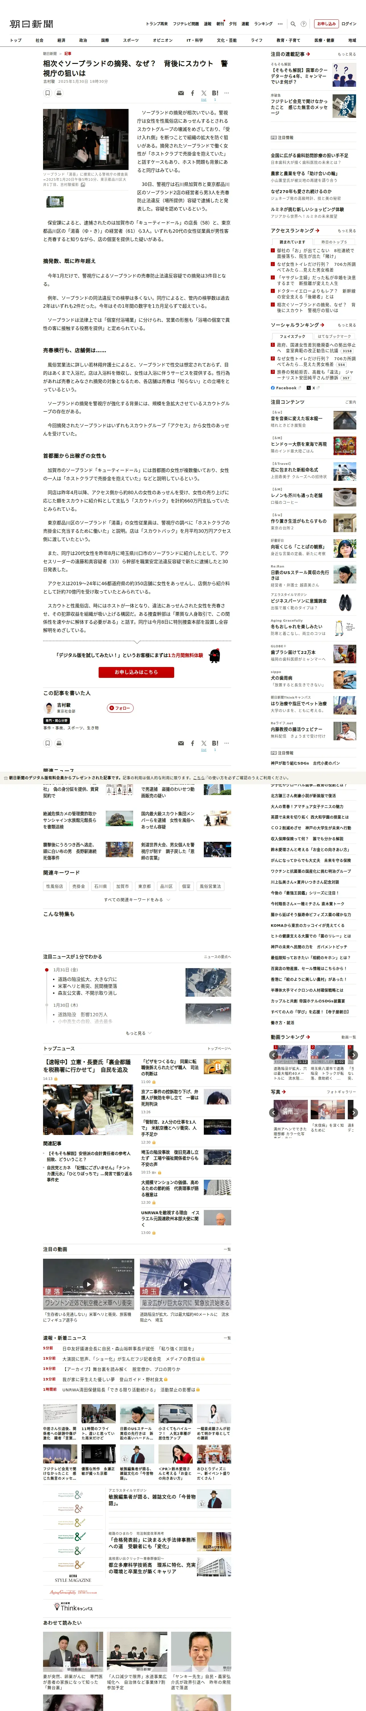The width and height of the screenshot is (366, 1711).
Task: Go to next video ranking slide arrow
Action: pos(353,1055)
